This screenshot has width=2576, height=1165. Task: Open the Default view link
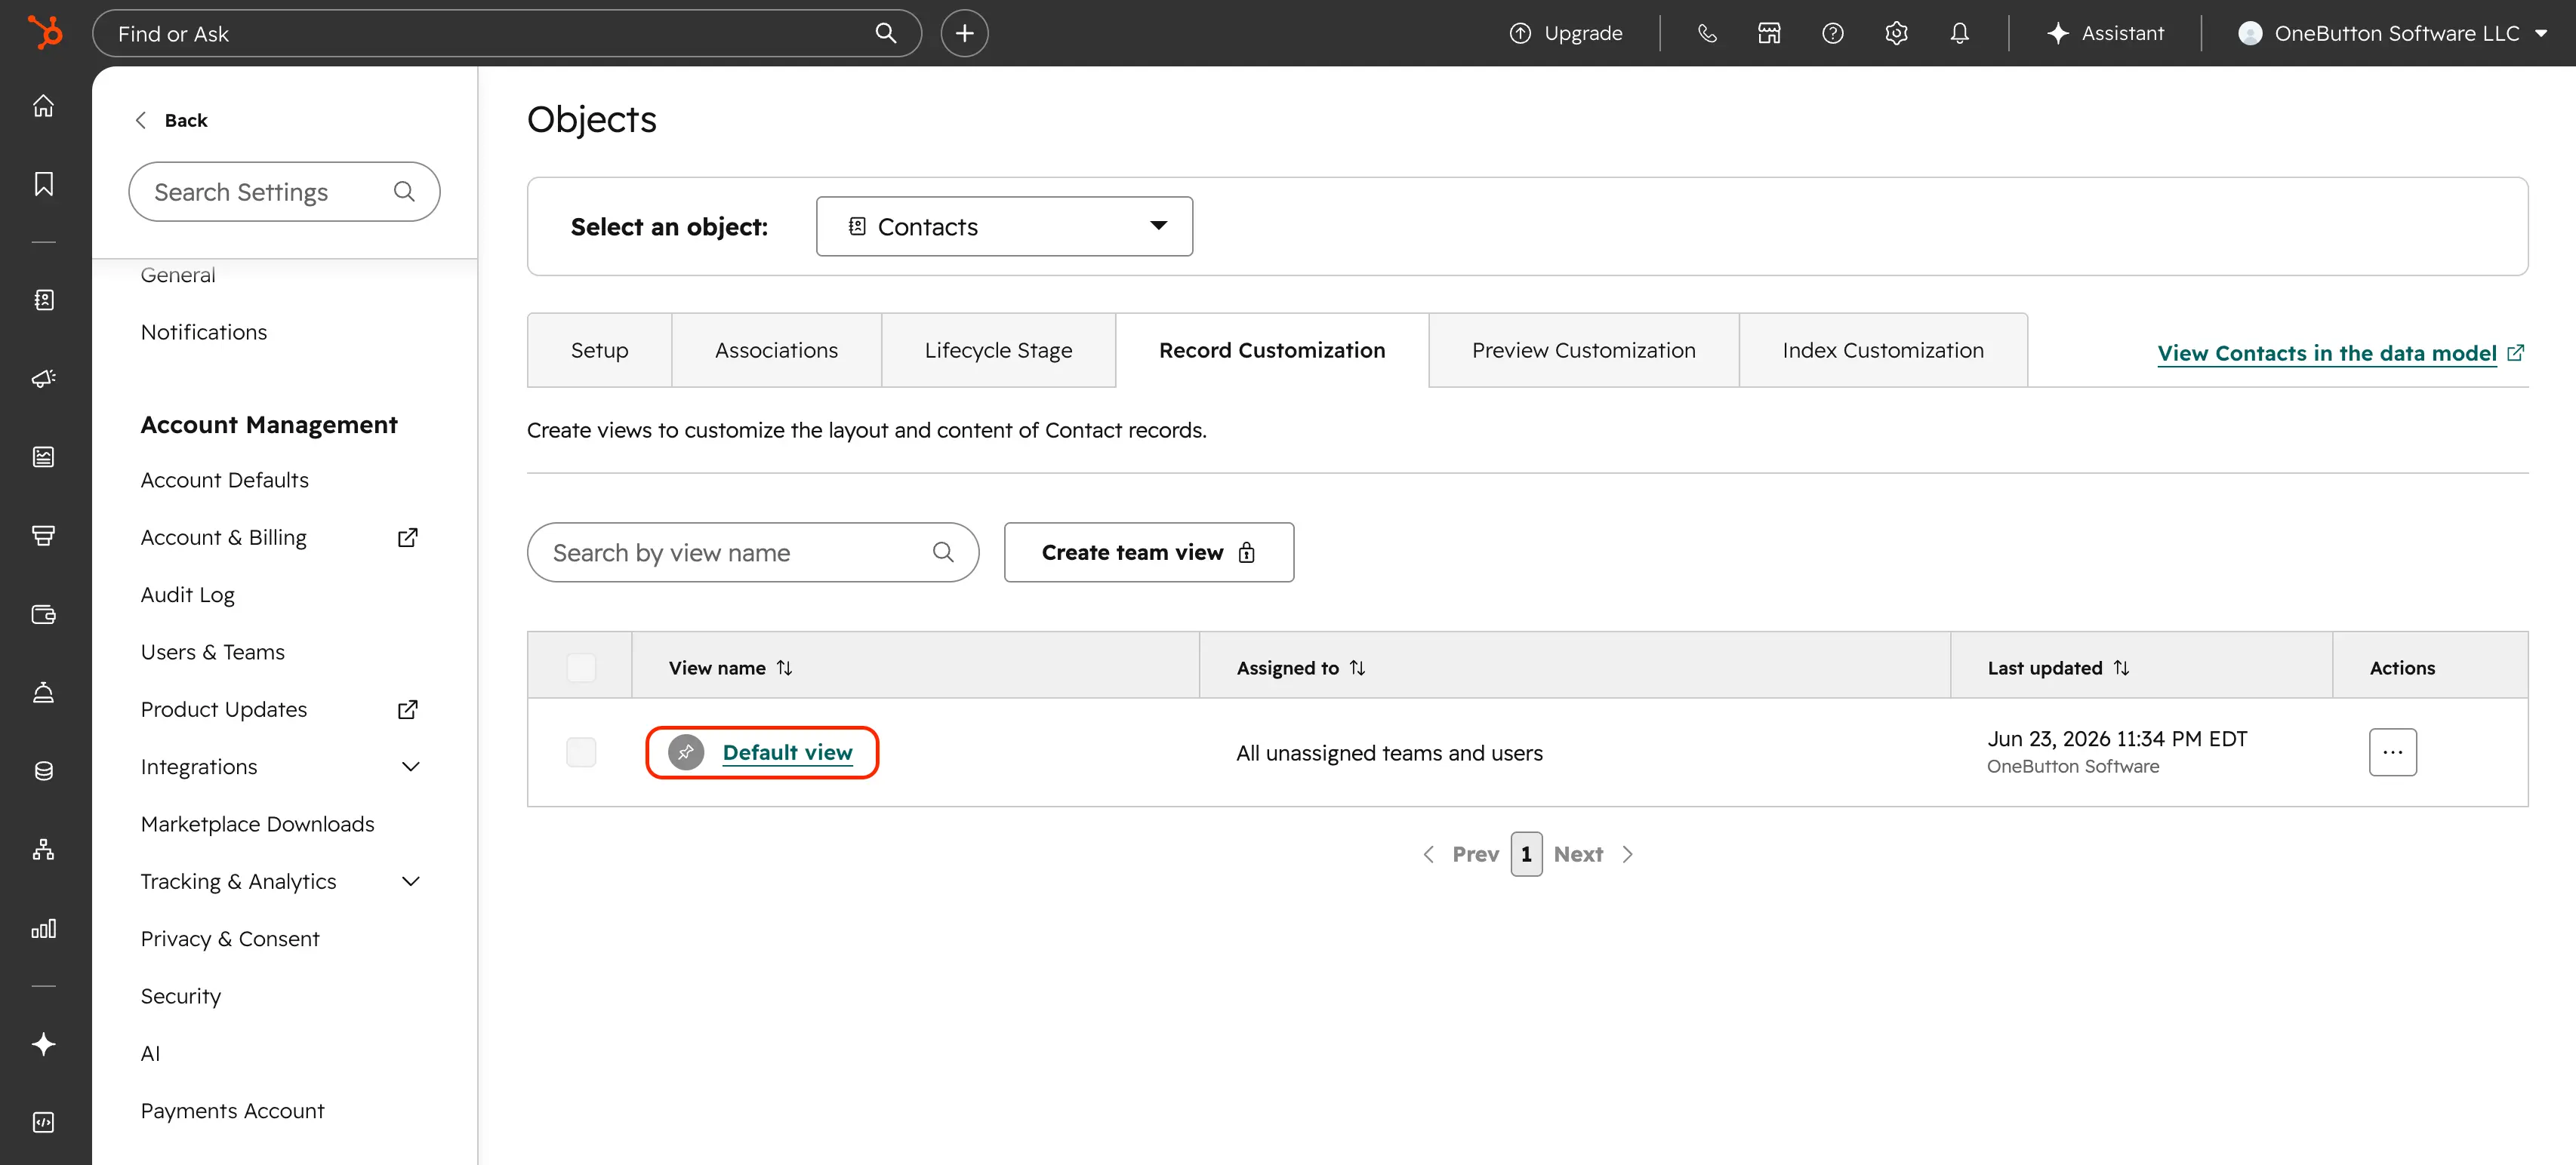[787, 752]
